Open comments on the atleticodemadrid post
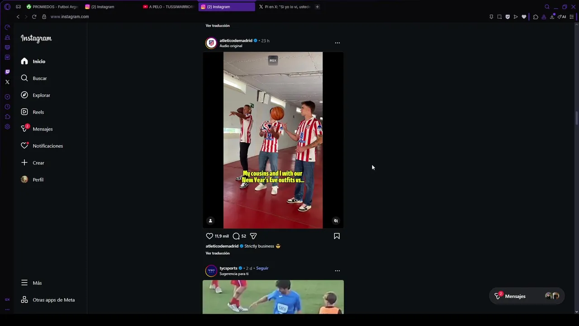 click(x=236, y=236)
